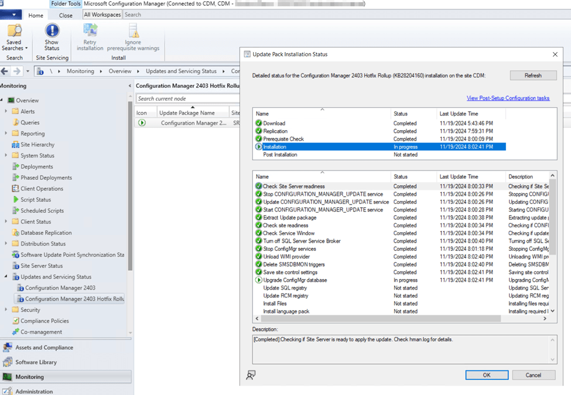Select Database Replication in the tree
This screenshot has width=571, height=395.
(46, 233)
